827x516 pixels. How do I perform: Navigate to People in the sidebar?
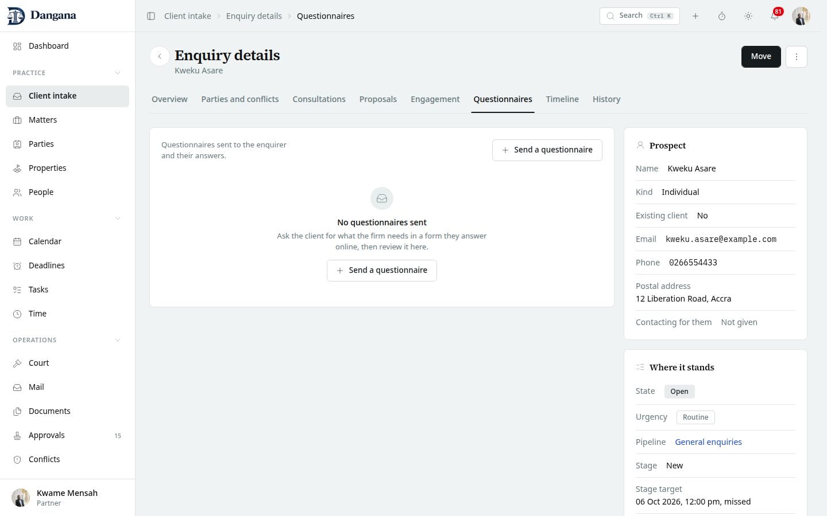[x=67, y=192]
